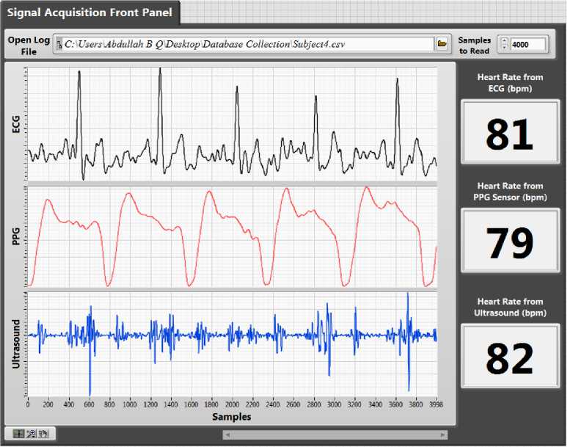Select the zoom magnifier tool in graph palette
Viewport: 567px width, 447px height.
pos(31,434)
